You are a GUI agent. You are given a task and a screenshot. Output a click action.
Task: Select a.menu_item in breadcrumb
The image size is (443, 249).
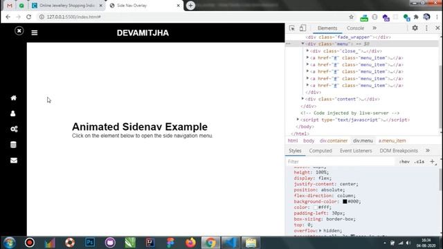[392, 140]
